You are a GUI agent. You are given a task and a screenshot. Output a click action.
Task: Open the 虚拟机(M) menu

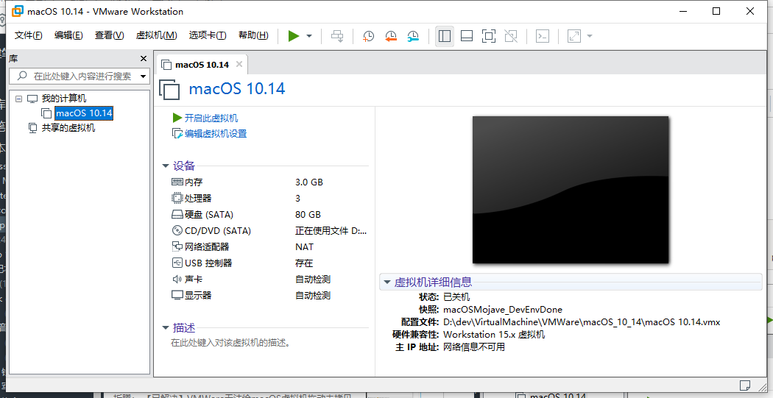click(156, 35)
